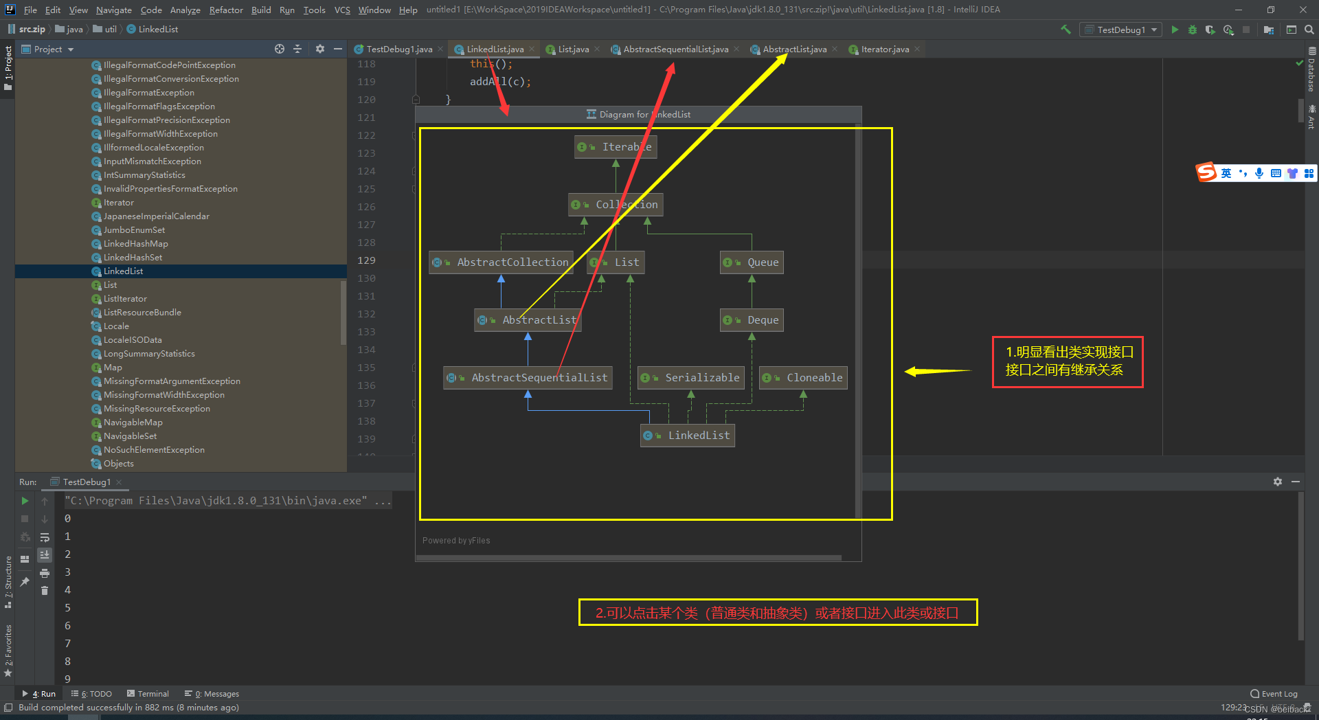
Task: Print the Run console output
Action: coord(45,573)
